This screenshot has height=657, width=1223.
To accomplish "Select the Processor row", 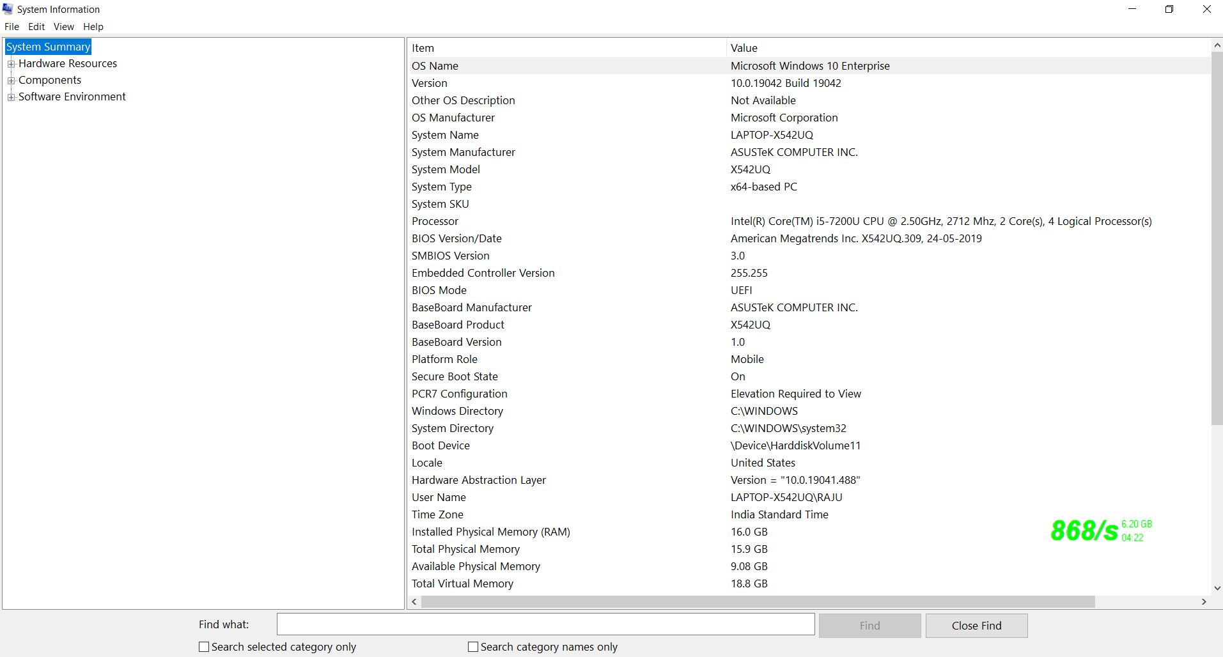I will 809,221.
